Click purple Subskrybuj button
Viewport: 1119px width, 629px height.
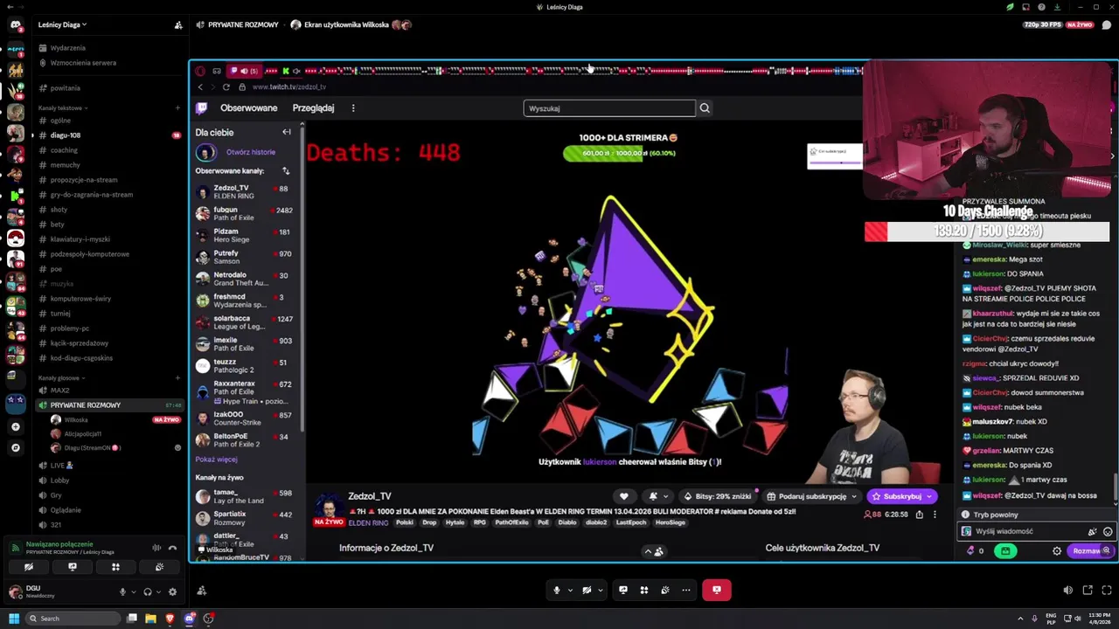[x=901, y=496]
